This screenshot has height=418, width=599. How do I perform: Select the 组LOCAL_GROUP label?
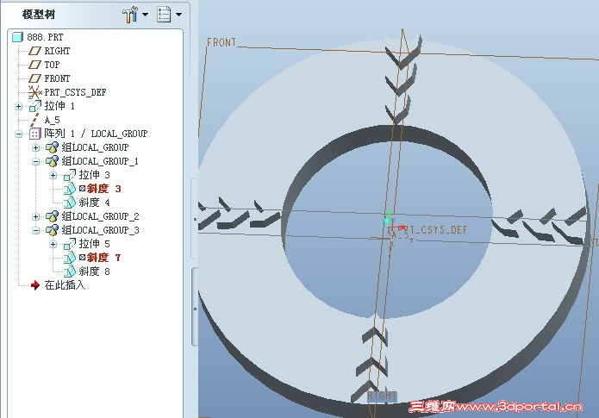95,147
